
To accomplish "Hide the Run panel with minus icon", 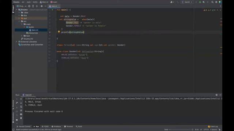I will [220, 95].
